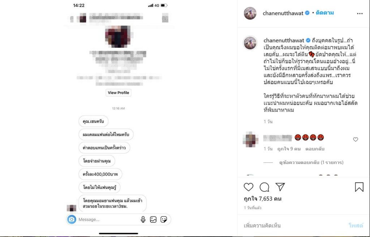Open the sticker icon in the message bar

point(164,219)
